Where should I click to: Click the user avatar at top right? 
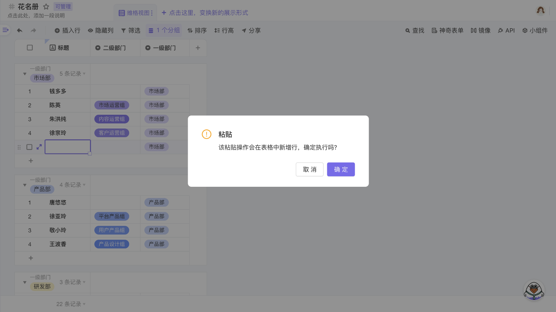click(540, 10)
